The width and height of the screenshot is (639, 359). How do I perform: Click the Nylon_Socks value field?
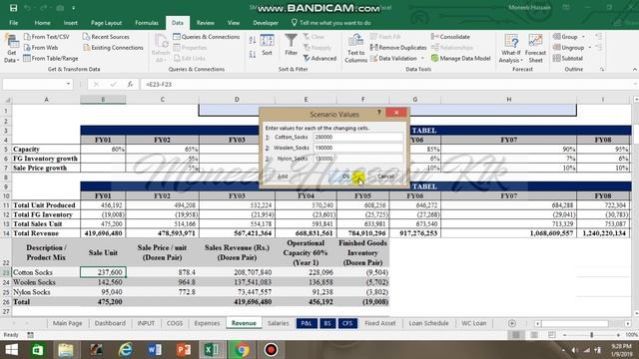pyautogui.click(x=357, y=159)
